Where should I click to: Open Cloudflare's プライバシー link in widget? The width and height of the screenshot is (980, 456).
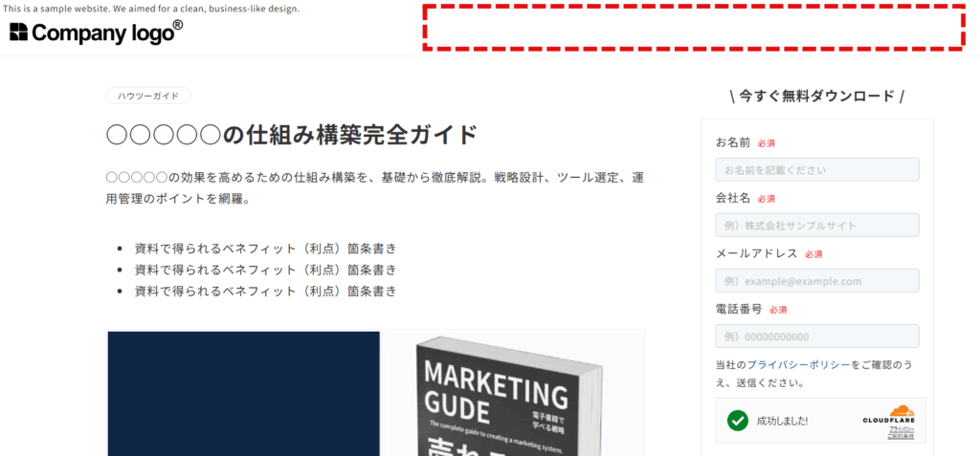click(x=901, y=429)
